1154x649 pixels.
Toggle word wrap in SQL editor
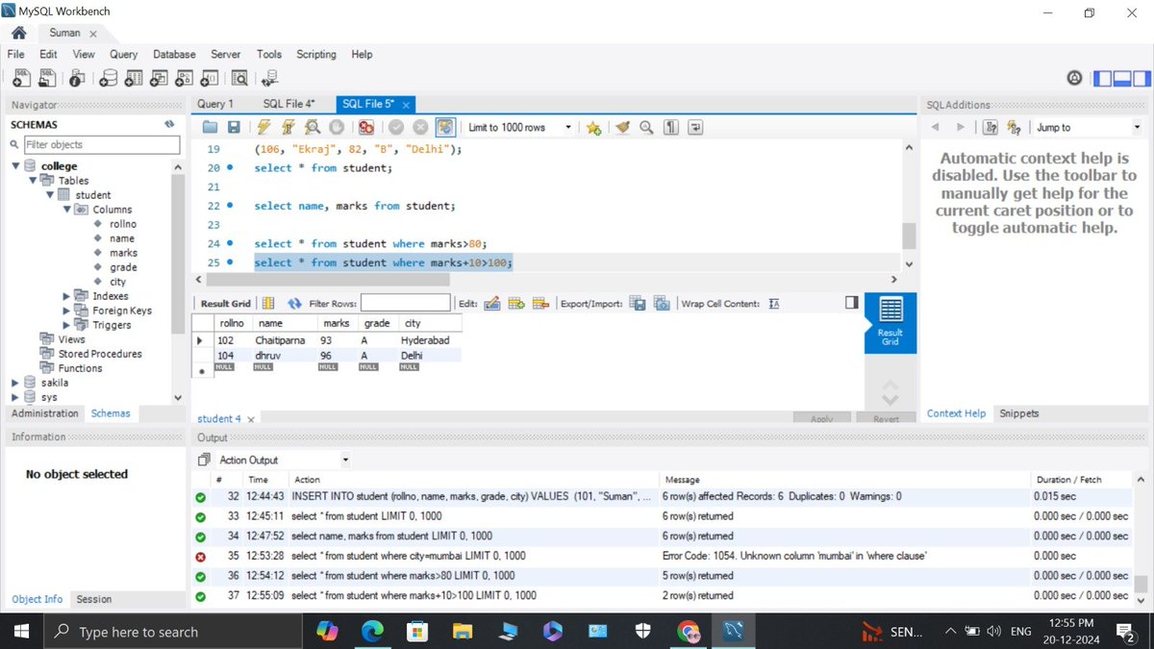(x=695, y=127)
